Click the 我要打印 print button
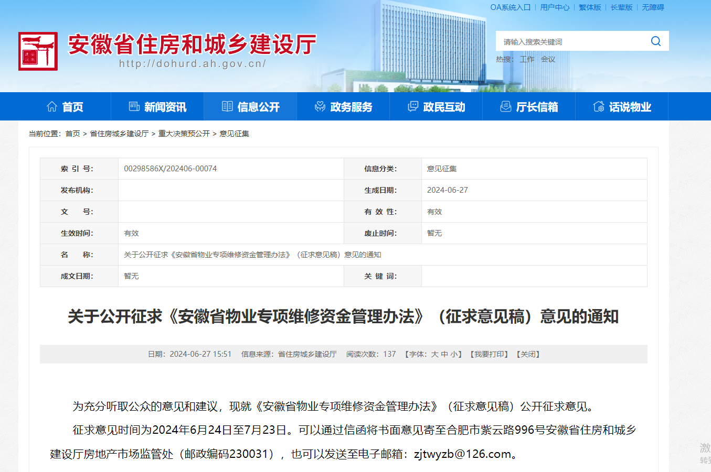This screenshot has height=472, width=711. (489, 354)
